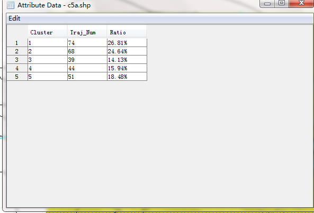Click the Ratio cell showing 18.48%
The width and height of the screenshot is (314, 213).
127,77
